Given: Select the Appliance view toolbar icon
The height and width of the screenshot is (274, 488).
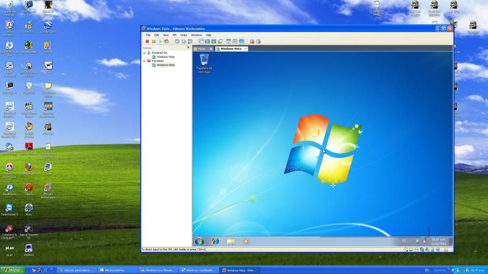Looking at the screenshot, I should click(x=235, y=41).
